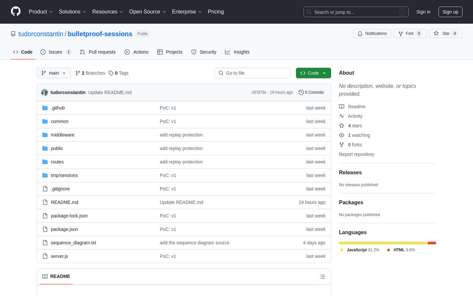The height and width of the screenshot is (296, 473).
Task: Select the tmp/sessions folder icon
Action: [x=45, y=175]
